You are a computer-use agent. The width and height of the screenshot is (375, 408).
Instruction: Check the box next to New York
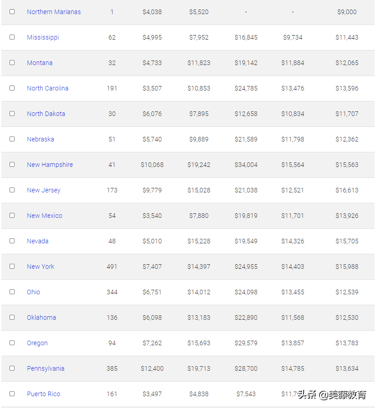pyautogui.click(x=12, y=267)
